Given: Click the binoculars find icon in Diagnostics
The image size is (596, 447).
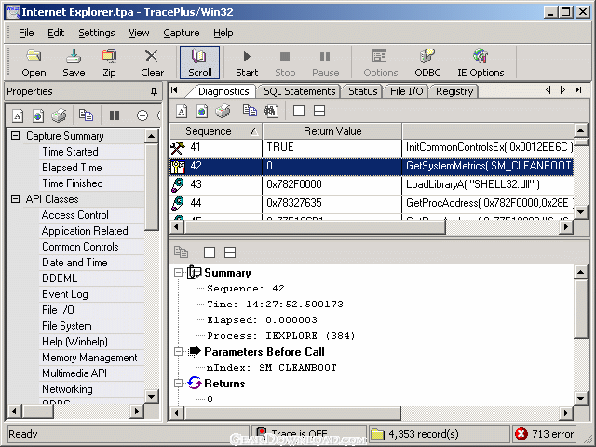Looking at the screenshot, I should [x=271, y=111].
